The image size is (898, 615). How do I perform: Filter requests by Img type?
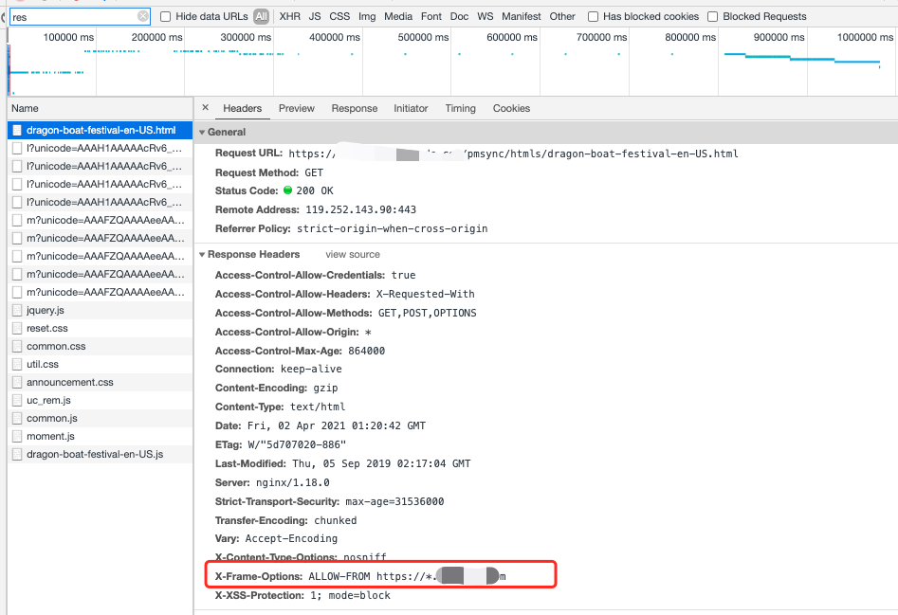pyautogui.click(x=367, y=17)
